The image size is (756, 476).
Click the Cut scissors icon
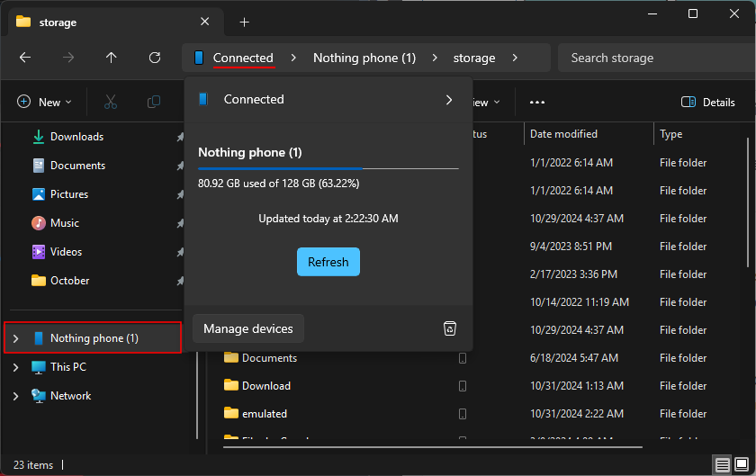[x=111, y=103]
